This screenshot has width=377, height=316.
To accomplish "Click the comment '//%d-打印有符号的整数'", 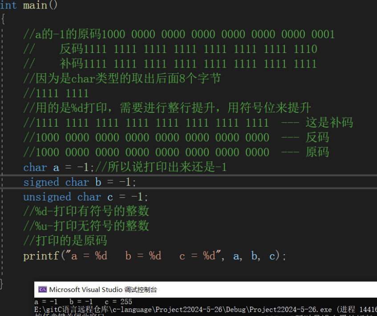I will point(86,211).
